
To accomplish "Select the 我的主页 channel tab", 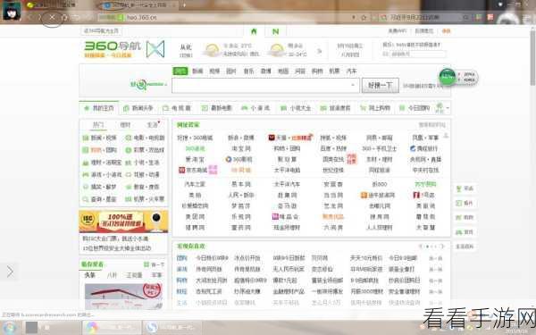I will (x=99, y=108).
